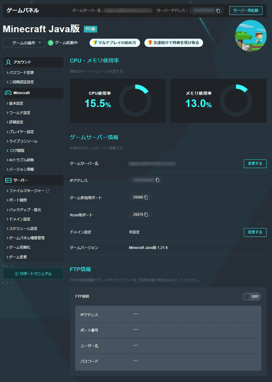Open external link icon beside ファイルマネージャー
Image resolution: width=272 pixels, height=382 pixels.
click(x=48, y=191)
